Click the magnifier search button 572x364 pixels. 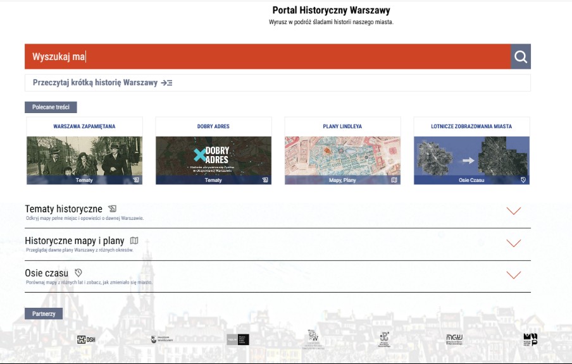click(521, 56)
